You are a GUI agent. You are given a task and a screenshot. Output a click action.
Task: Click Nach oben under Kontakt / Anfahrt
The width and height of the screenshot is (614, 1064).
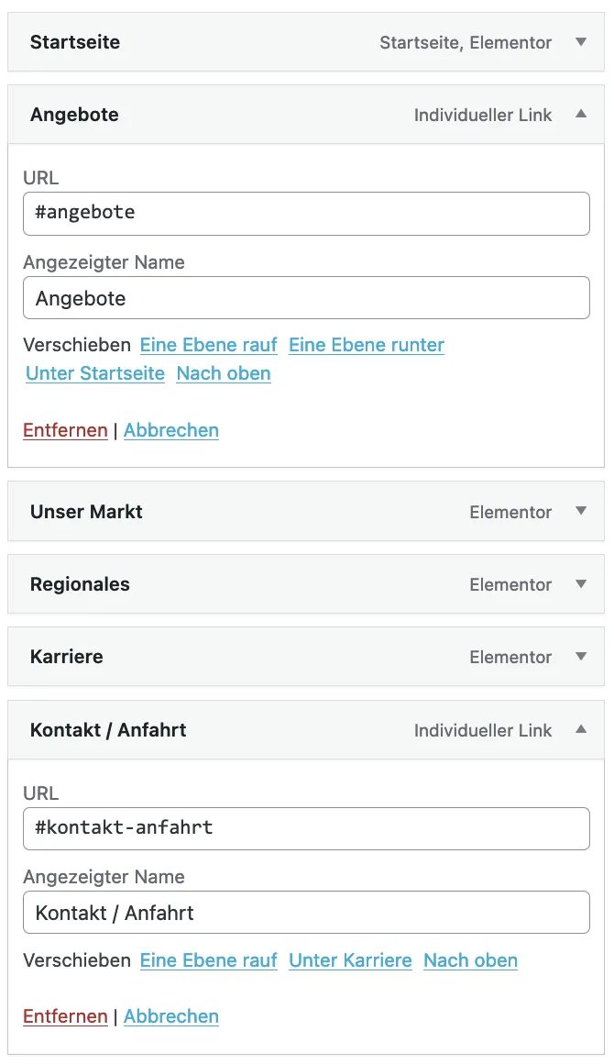[x=470, y=960]
